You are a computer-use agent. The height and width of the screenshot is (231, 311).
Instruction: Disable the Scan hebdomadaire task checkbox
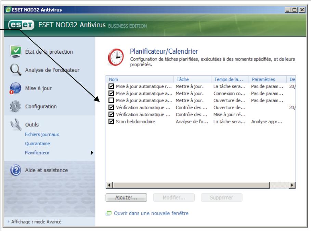pyautogui.click(x=111, y=121)
